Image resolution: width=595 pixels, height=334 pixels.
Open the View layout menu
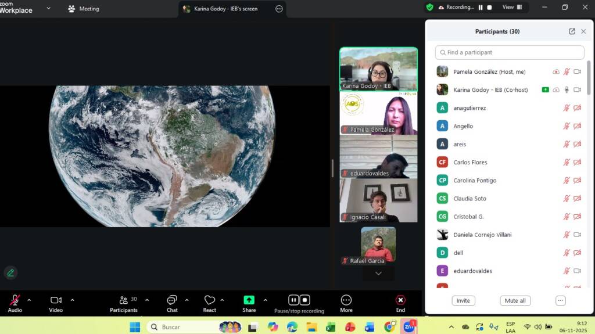click(512, 7)
